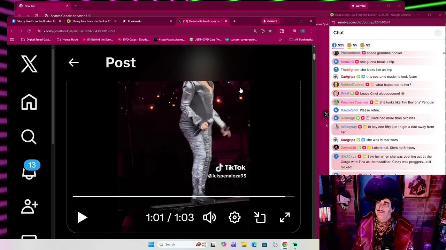Open the Home icon in X sidebar
This screenshot has height=250, width=446.
[29, 102]
